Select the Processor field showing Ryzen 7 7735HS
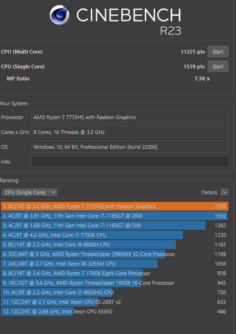Image resolution: width=236 pixels, height=334 pixels. [130, 117]
